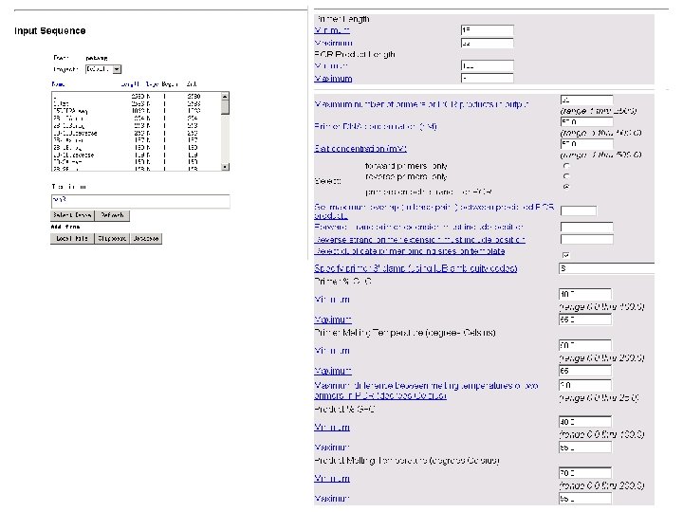Click the Name column header link
This screenshot has height=512, width=683.
click(58, 84)
